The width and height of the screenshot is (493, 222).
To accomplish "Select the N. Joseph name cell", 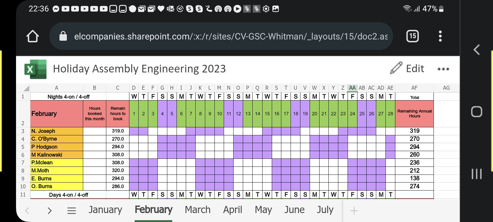I will 57,131.
